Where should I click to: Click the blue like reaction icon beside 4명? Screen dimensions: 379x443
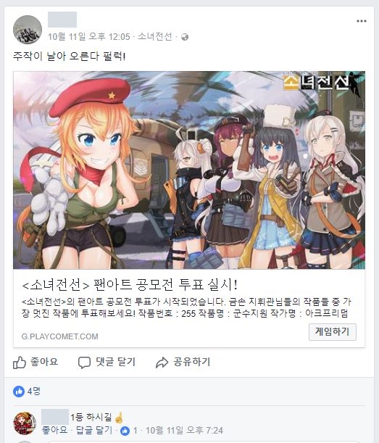(x=19, y=392)
